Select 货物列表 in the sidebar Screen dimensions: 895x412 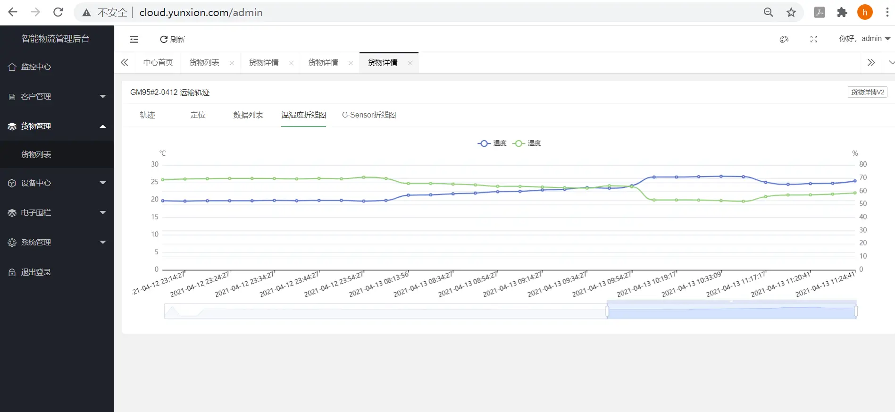36,154
